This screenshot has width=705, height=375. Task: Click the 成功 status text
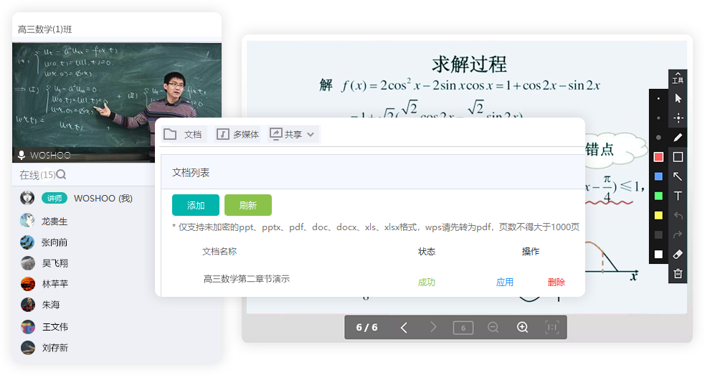tap(426, 282)
